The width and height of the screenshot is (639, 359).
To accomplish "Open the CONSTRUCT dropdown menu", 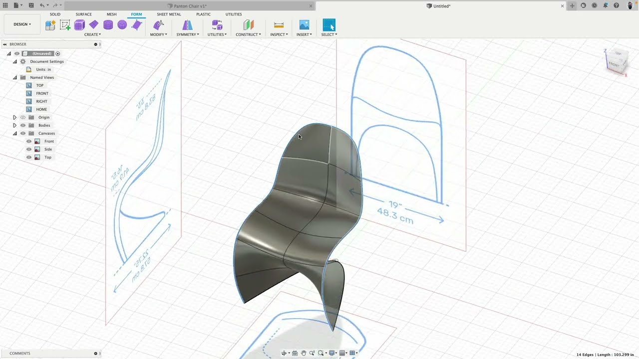I will click(248, 34).
